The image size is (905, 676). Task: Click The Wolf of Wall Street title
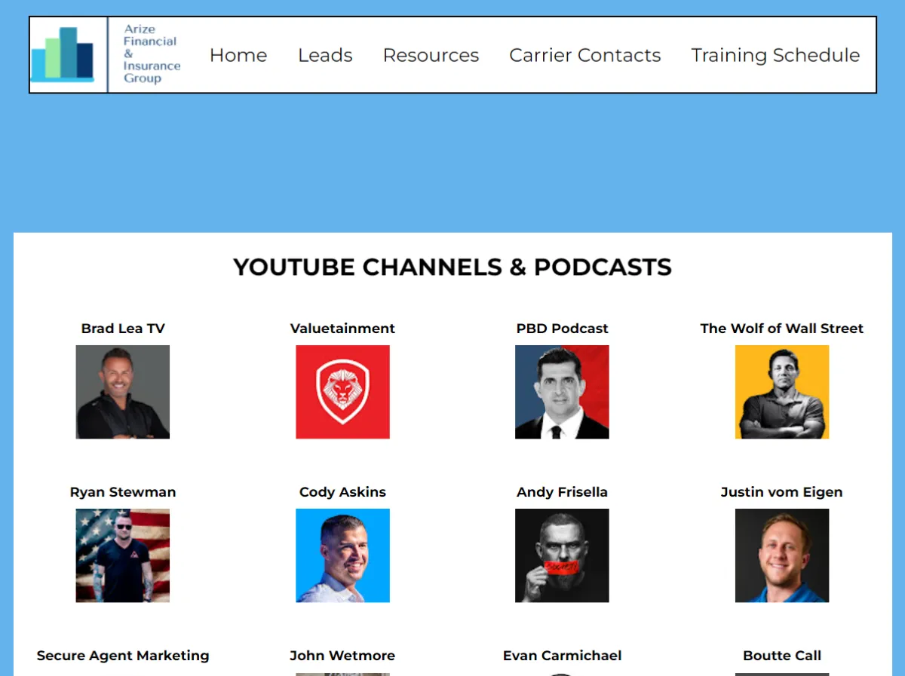coord(782,329)
